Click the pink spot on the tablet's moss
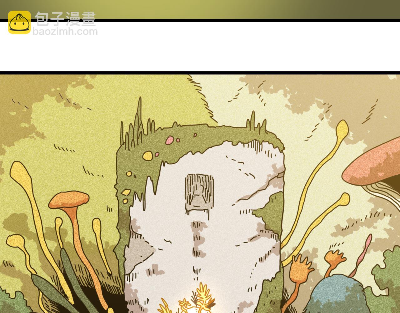 [170, 140]
